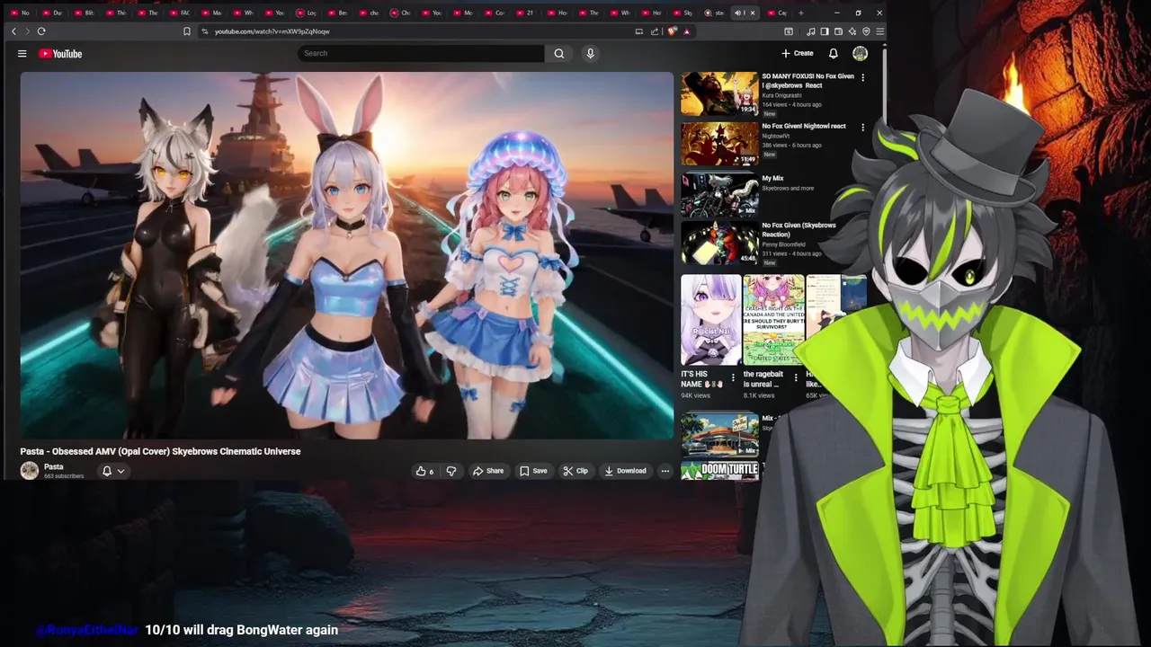Click the cast/screen icon in address bar
Viewport: 1151px width, 647px height.
[639, 31]
